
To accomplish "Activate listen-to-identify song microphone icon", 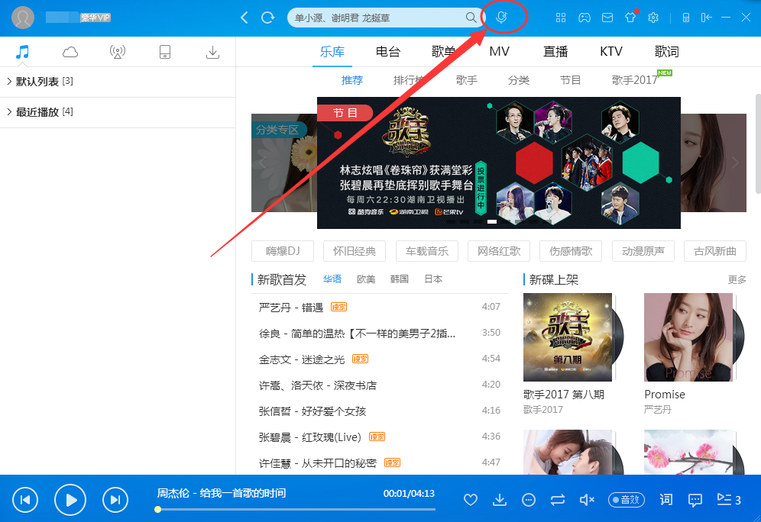I will pos(504,16).
